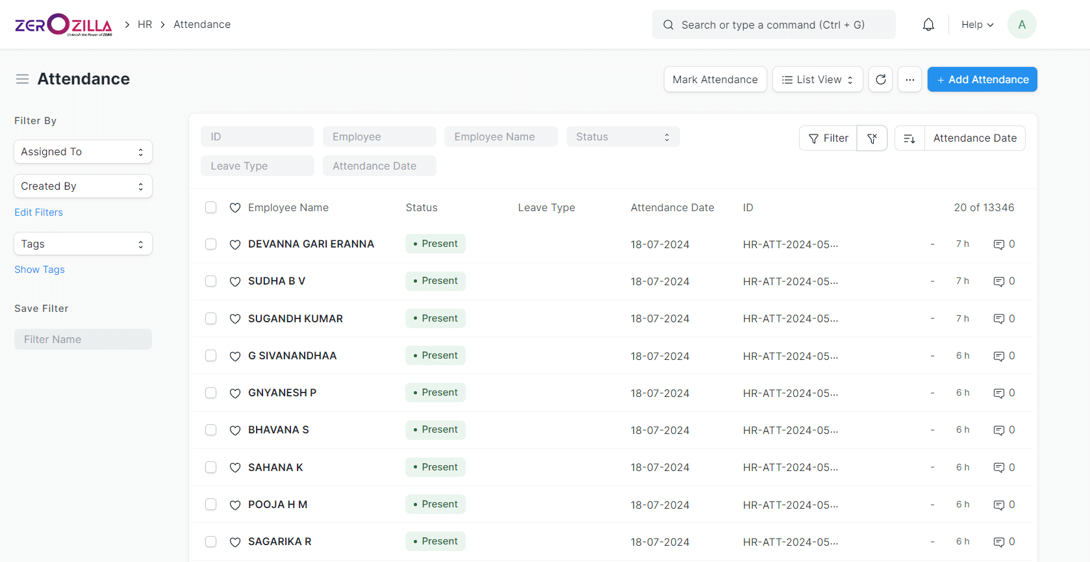Toggle the sidebar hamburger menu icon
This screenshot has width=1090, height=562.
click(x=23, y=79)
